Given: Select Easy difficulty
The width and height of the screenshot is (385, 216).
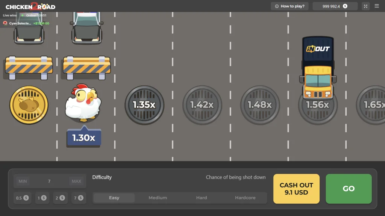Looking at the screenshot, I should coord(114,198).
